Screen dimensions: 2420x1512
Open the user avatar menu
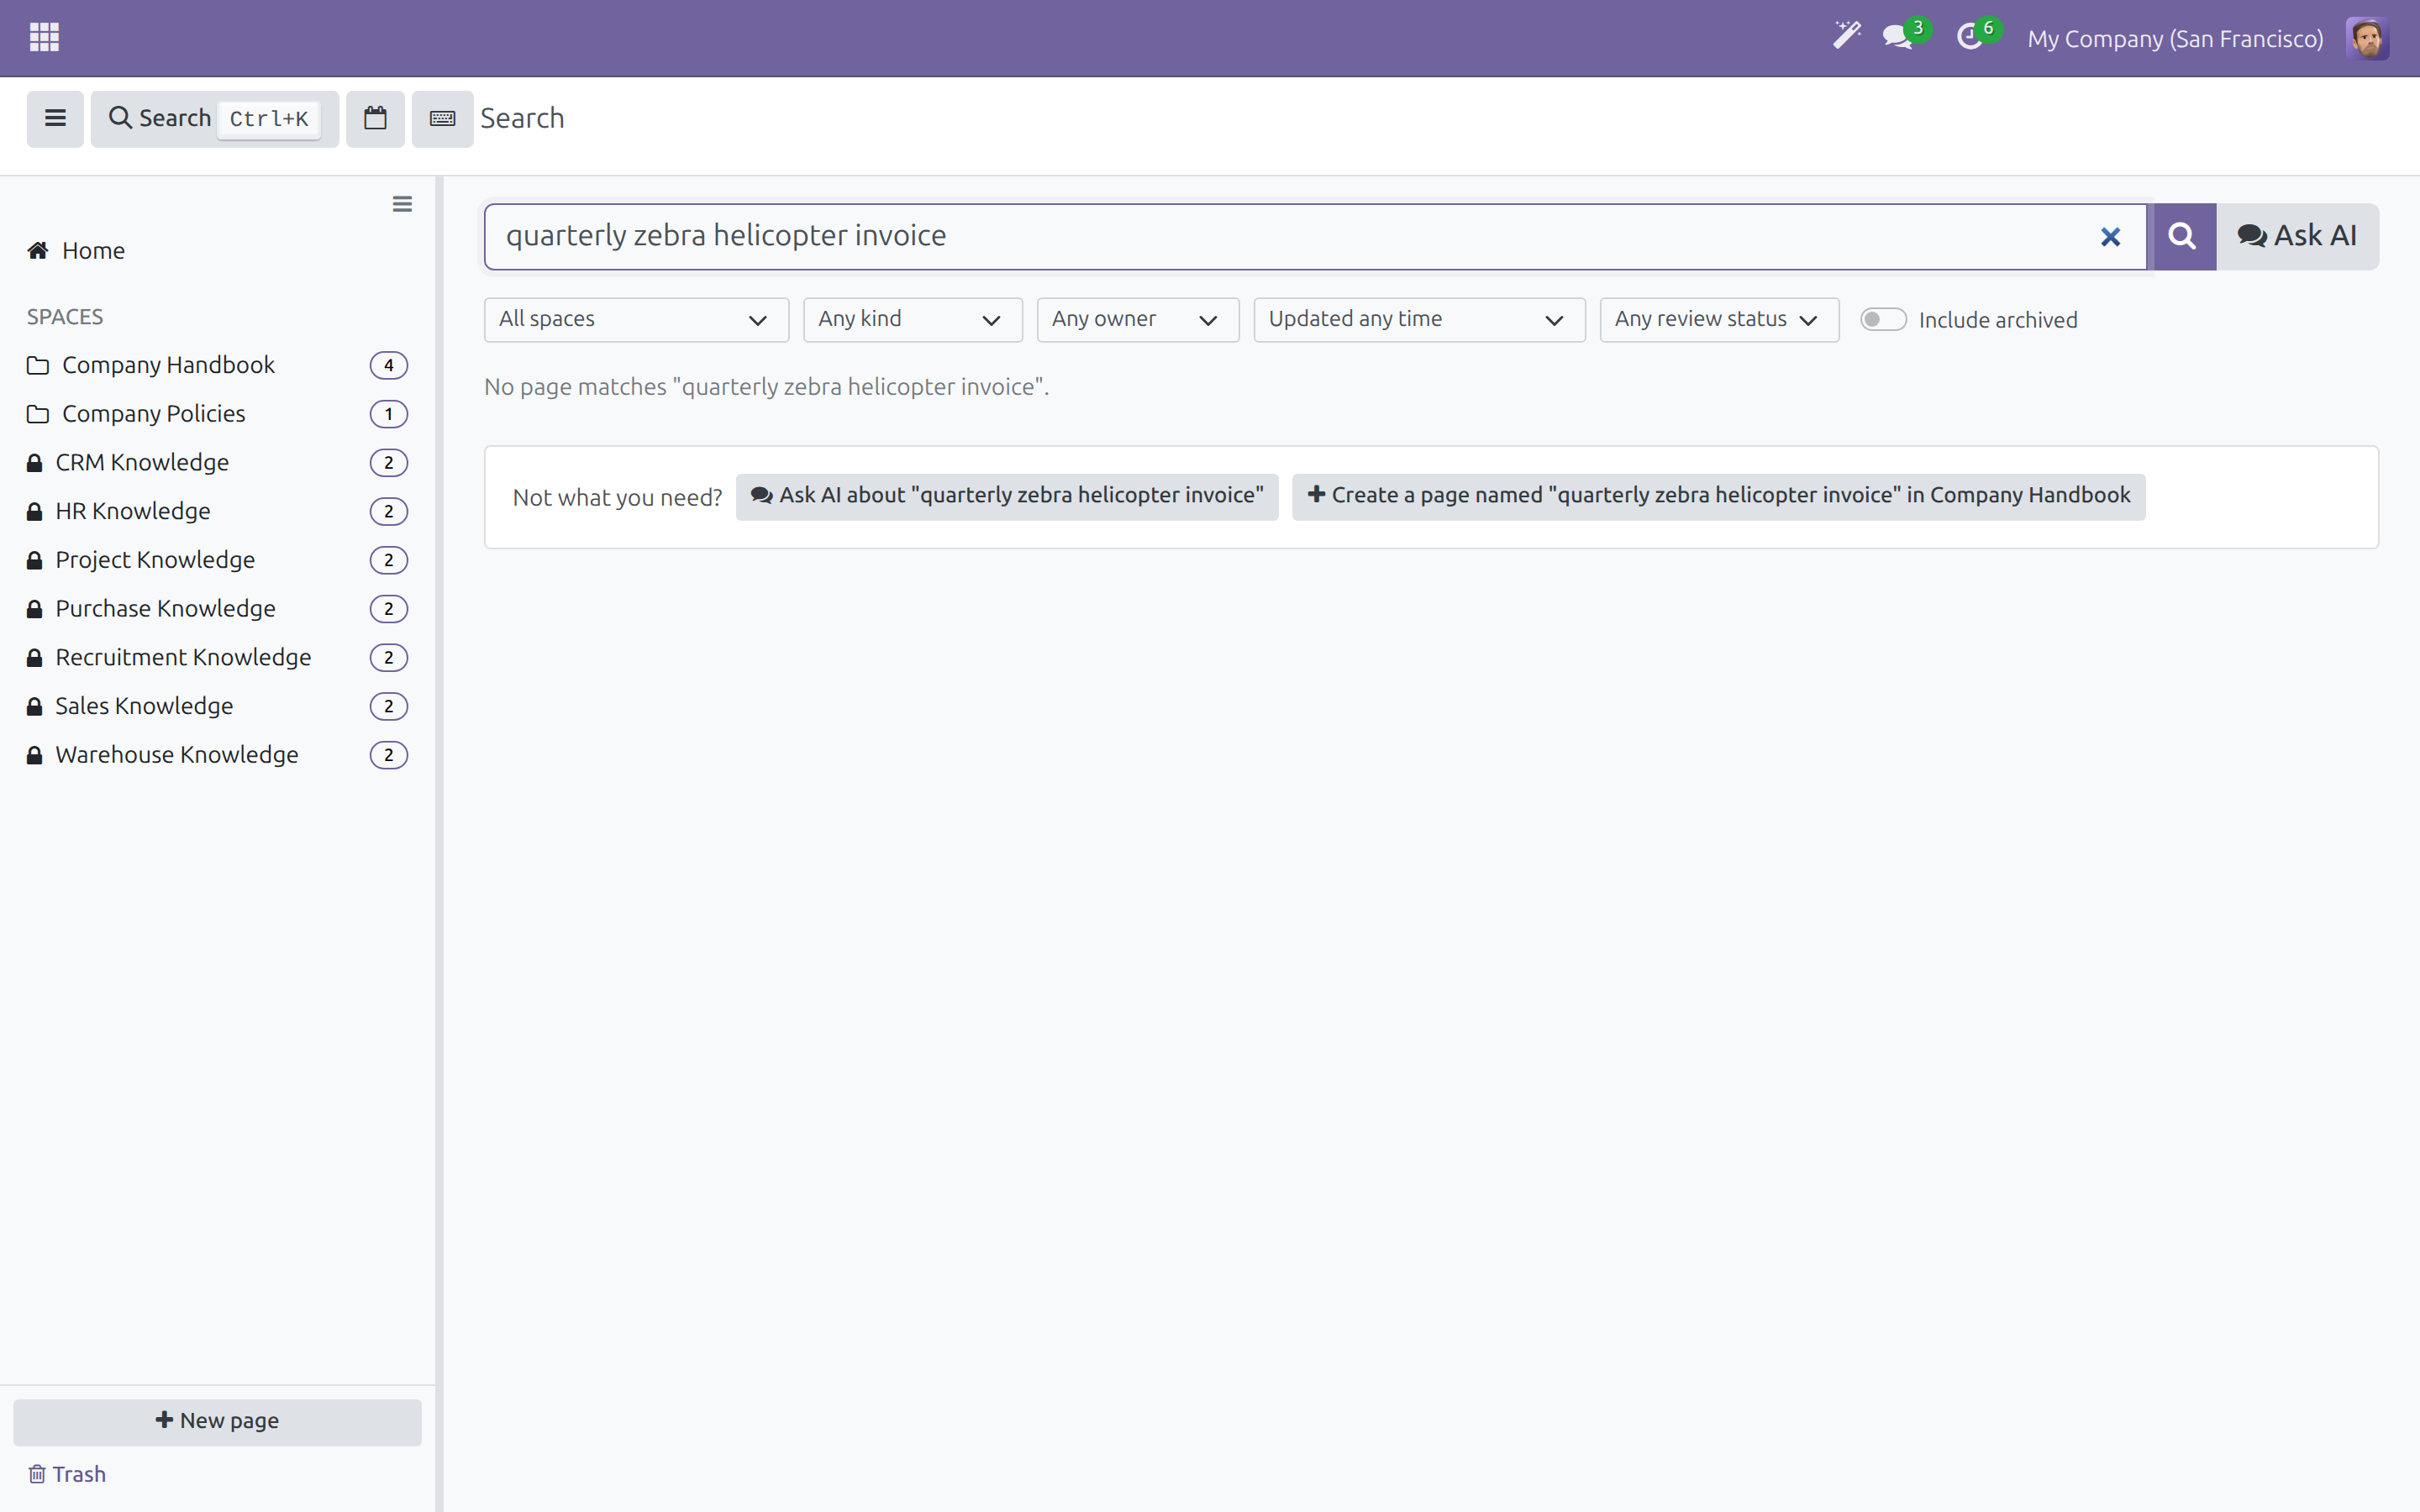tap(2367, 38)
